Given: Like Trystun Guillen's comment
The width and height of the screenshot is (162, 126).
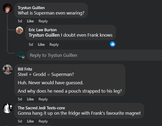Looking at the screenshot, I should tap(30, 21).
